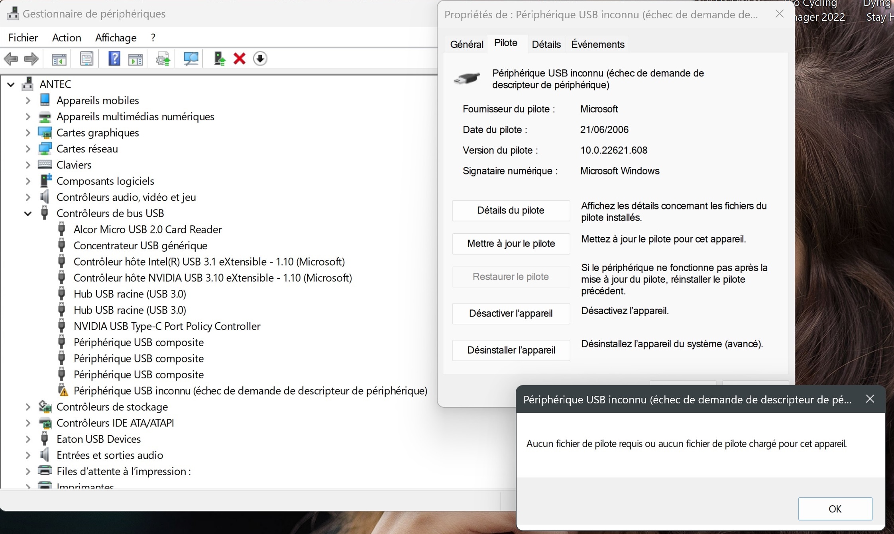Click scan for hardware changes icon

191,59
